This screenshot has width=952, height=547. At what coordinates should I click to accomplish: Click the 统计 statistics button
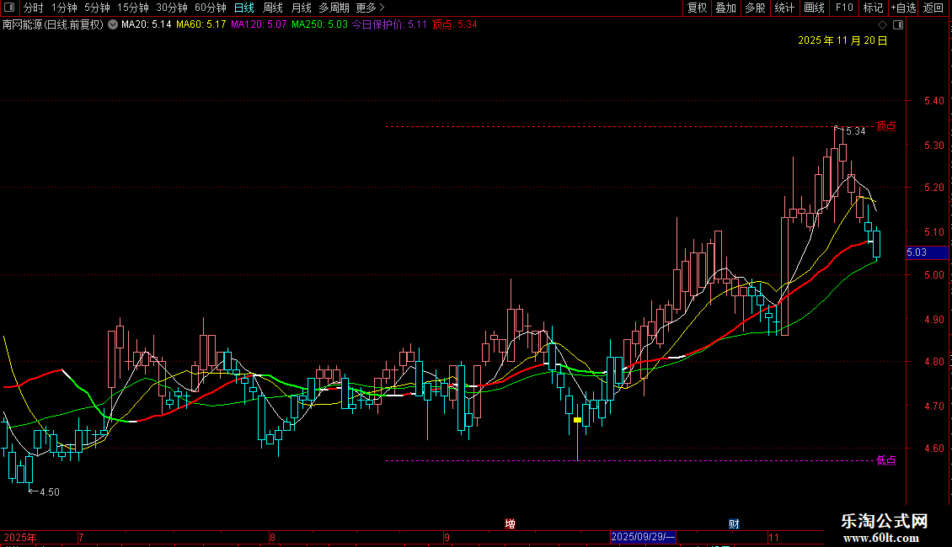[x=784, y=8]
